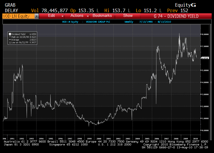The image size is (214, 153).
Task: Click the legend average value 2.8213
Action: point(33,40)
